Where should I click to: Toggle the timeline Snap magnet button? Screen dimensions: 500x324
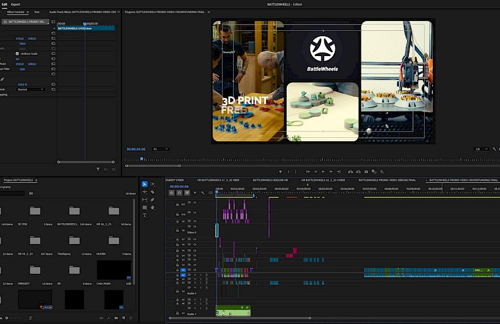point(180,193)
